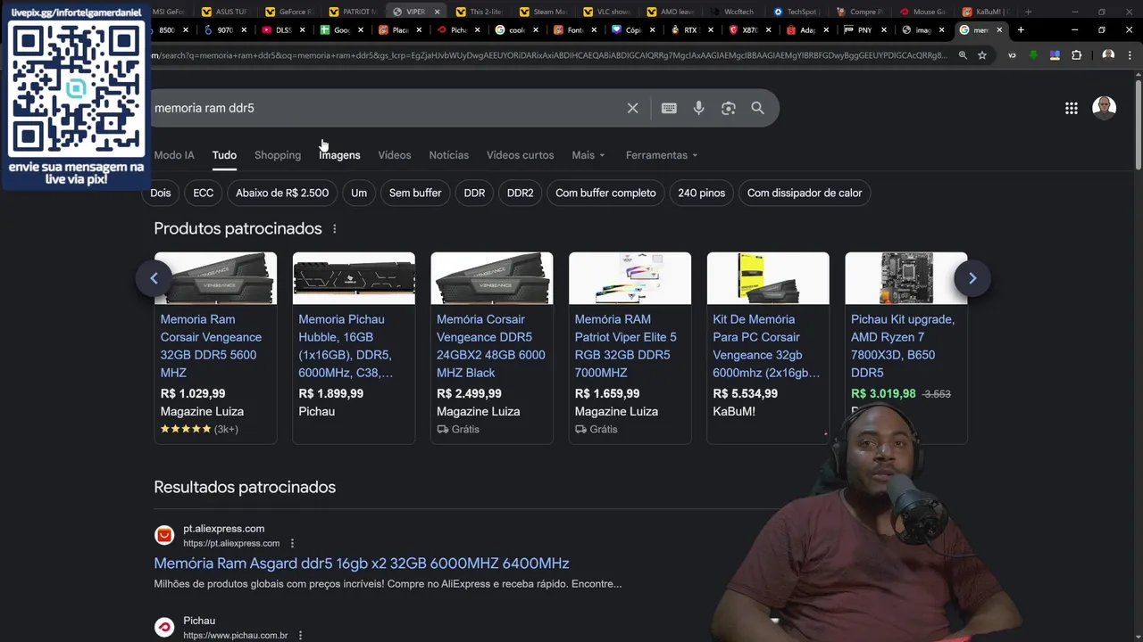Click the R$ 5.534,99 price text

[x=745, y=393]
